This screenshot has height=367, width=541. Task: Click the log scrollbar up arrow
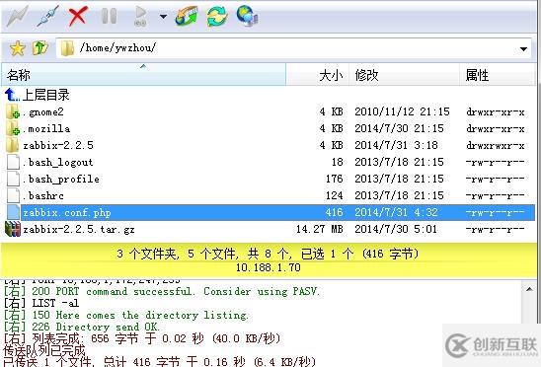pyautogui.click(x=529, y=289)
